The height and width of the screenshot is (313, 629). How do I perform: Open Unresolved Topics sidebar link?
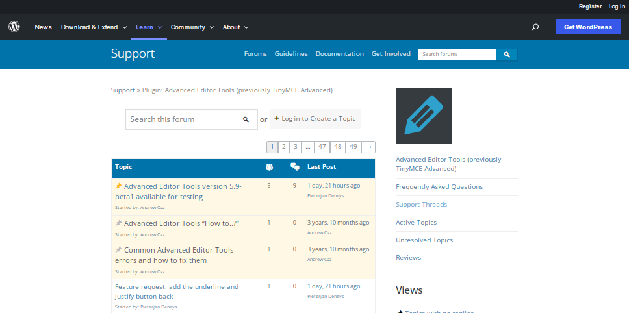click(x=424, y=240)
